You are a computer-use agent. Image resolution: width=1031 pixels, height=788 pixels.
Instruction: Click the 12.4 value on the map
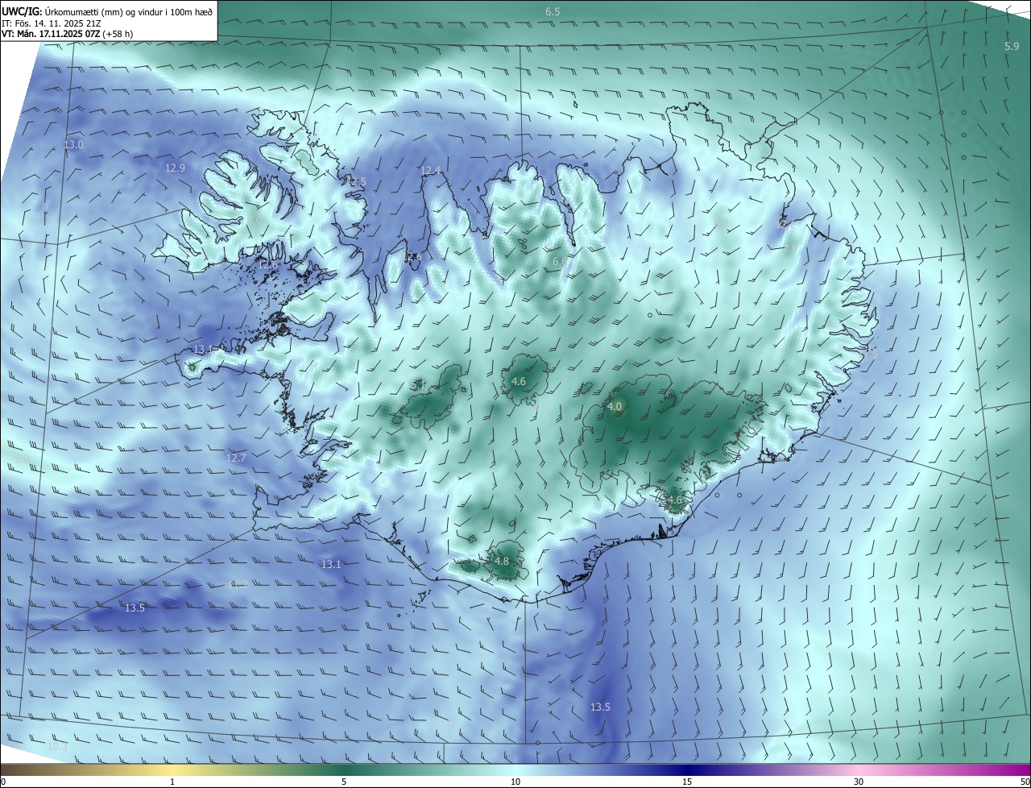(430, 171)
